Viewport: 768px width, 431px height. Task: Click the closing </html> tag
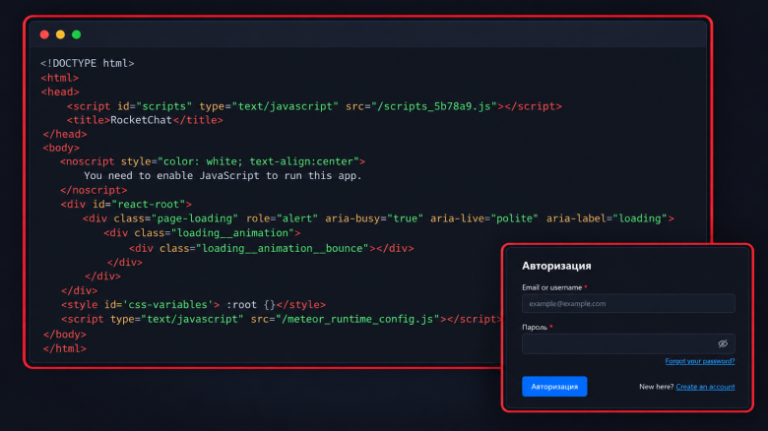point(65,348)
